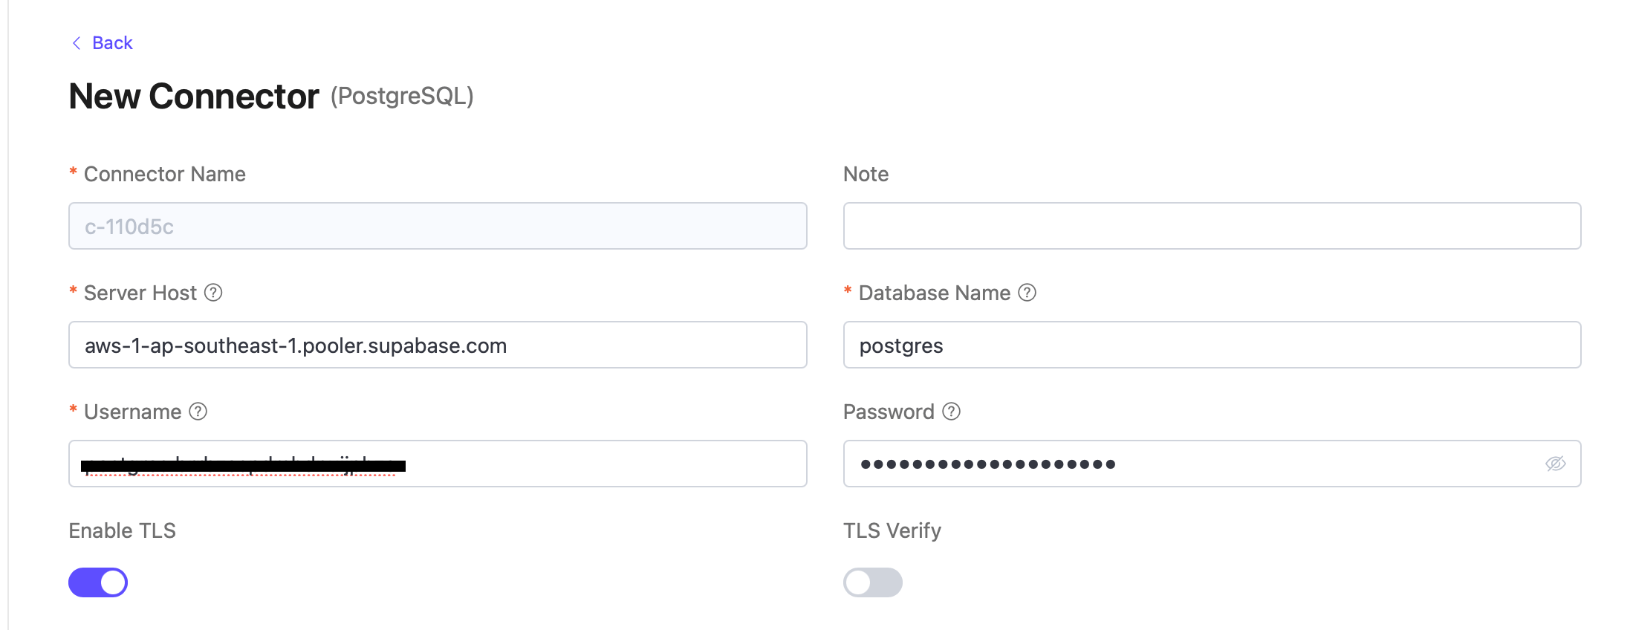Click the Database Name help icon
Screen dimensions: 1633x630
point(1027,293)
